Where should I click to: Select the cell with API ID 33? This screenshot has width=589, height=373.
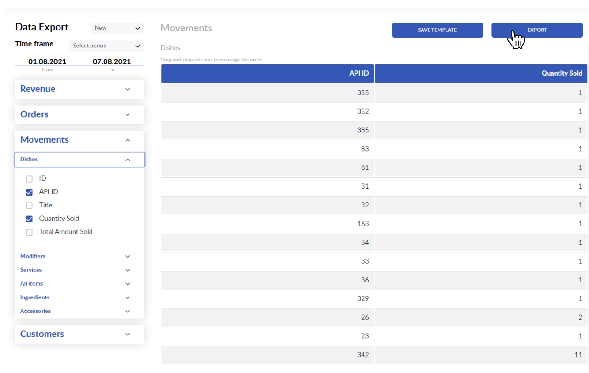click(267, 261)
